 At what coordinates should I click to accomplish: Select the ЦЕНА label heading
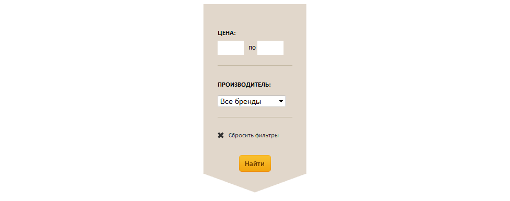[226, 33]
